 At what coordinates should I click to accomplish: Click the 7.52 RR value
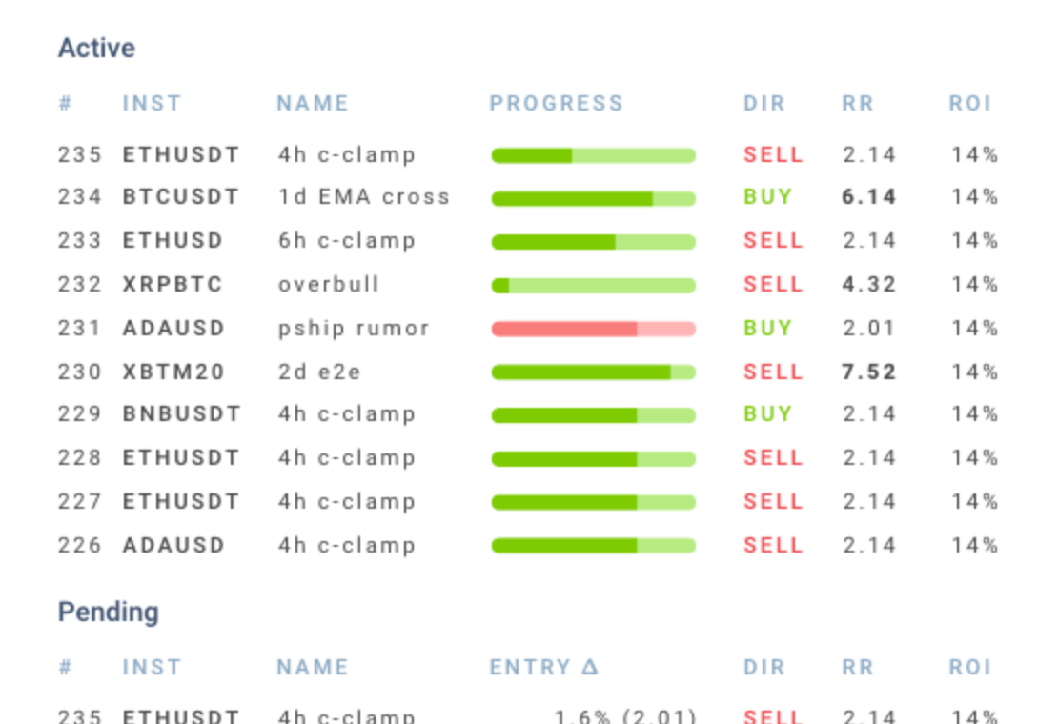[869, 372]
